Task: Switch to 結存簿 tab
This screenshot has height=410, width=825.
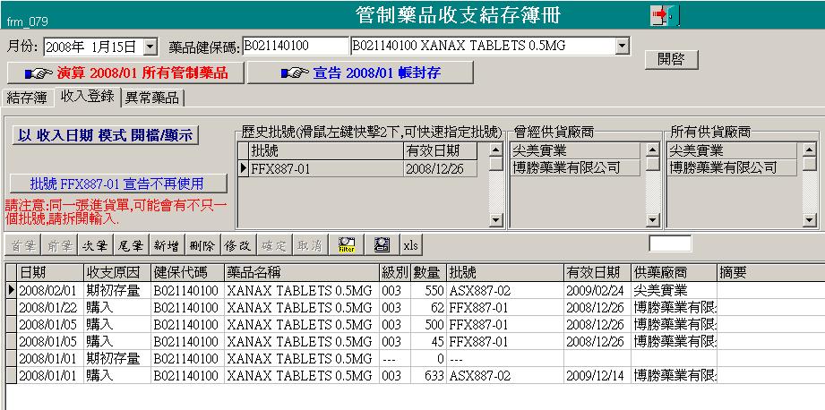Action: (27, 98)
